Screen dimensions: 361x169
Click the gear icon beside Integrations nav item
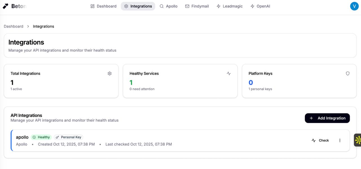(126, 6)
